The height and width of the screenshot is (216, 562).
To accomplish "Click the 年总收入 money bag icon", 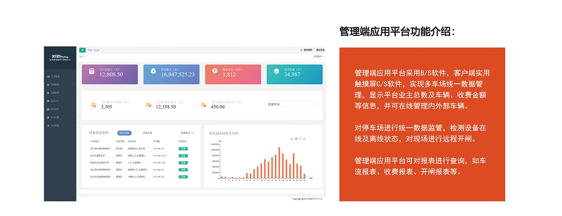I will 153,72.
